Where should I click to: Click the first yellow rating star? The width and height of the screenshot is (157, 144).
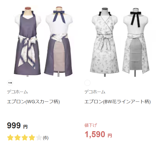[10, 138]
